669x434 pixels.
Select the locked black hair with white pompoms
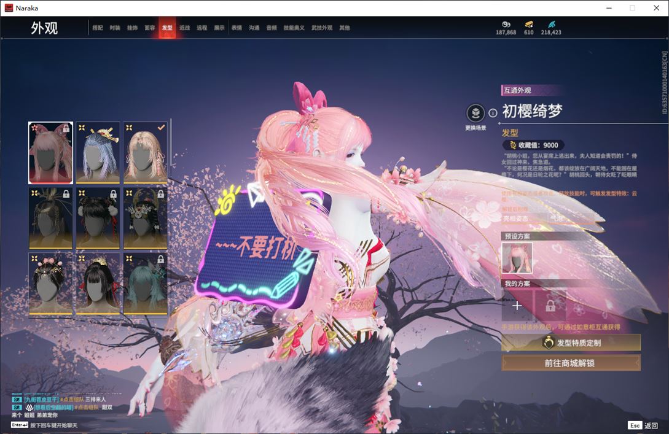98,218
